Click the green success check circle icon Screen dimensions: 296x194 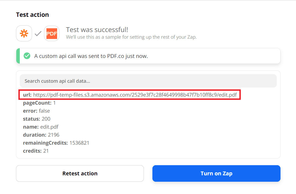pyautogui.click(x=27, y=56)
